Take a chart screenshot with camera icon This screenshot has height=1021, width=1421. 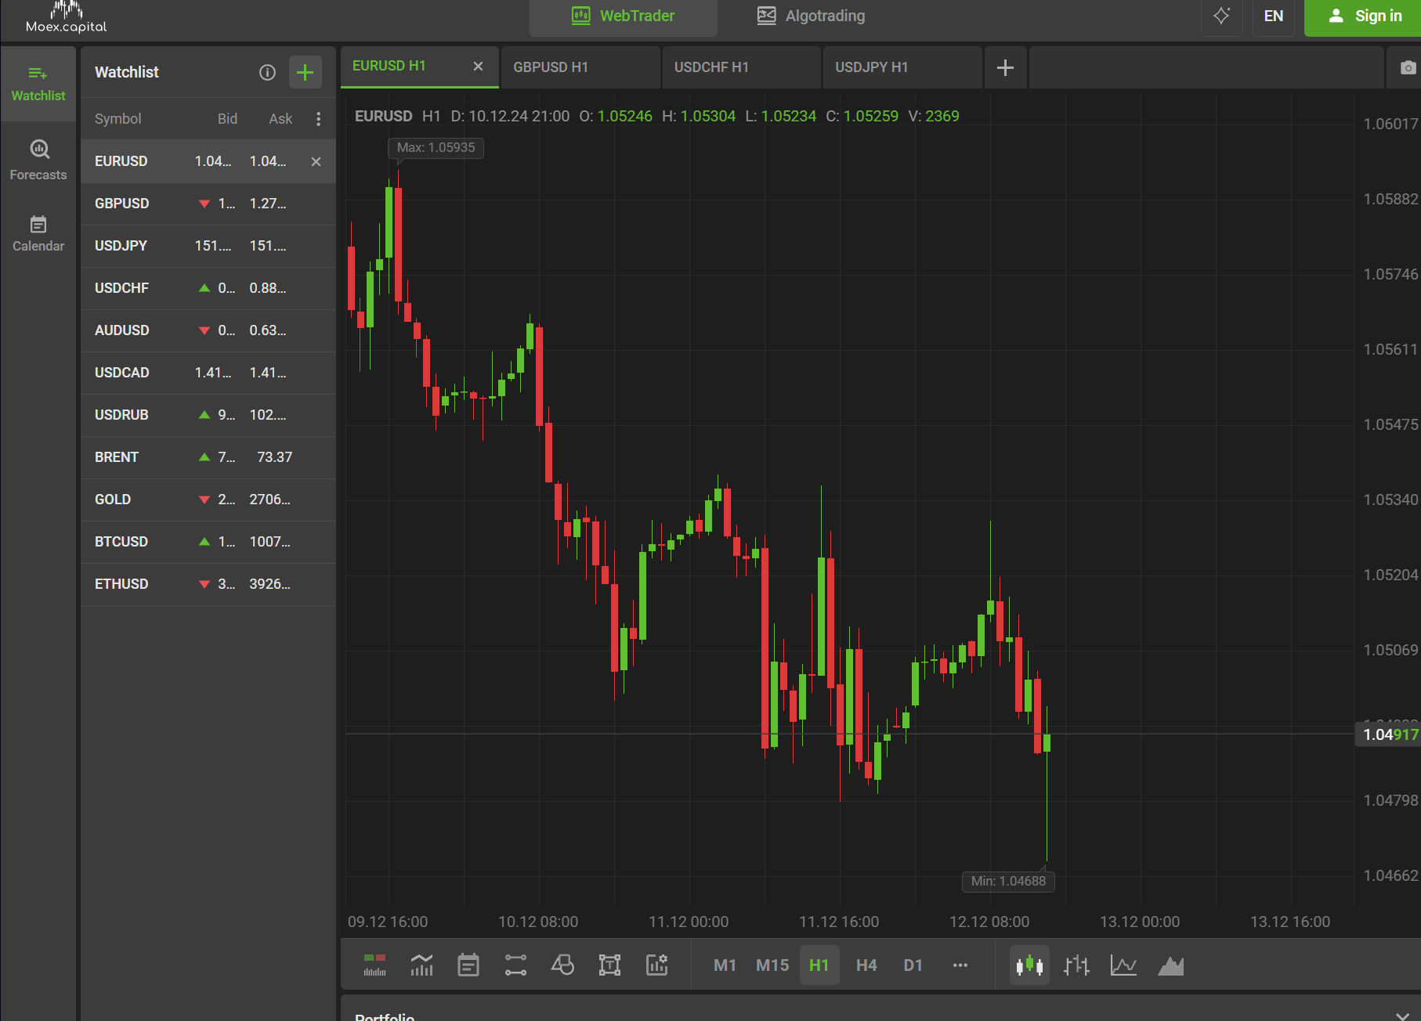(x=1407, y=68)
